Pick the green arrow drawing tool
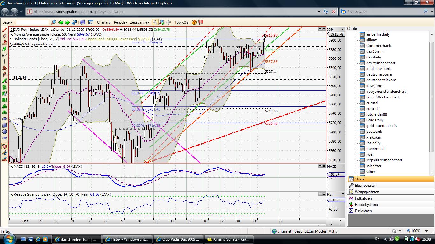435x244 pixels. pos(4,49)
